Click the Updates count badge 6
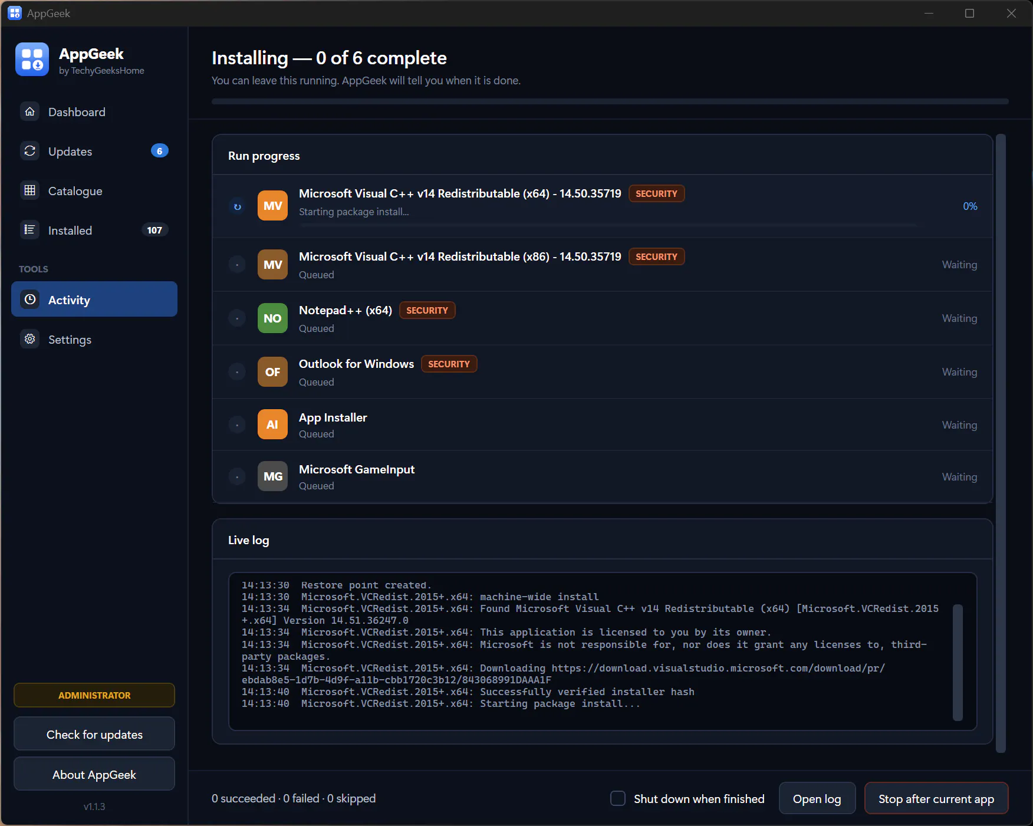This screenshot has height=826, width=1033. coord(159,151)
